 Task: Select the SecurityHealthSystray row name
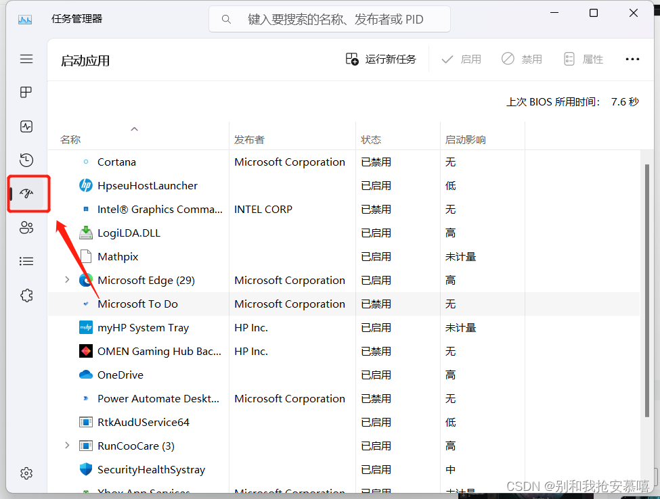[x=151, y=469]
